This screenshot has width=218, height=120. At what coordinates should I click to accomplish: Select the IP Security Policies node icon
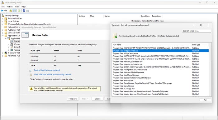(6, 53)
